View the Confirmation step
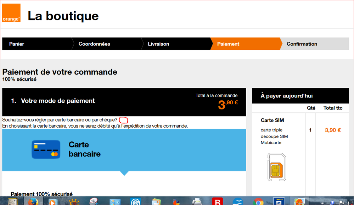Viewport: 354px width, 205px height. [x=302, y=44]
